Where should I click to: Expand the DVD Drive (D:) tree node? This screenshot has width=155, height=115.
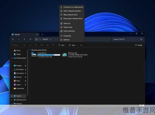click(12, 100)
